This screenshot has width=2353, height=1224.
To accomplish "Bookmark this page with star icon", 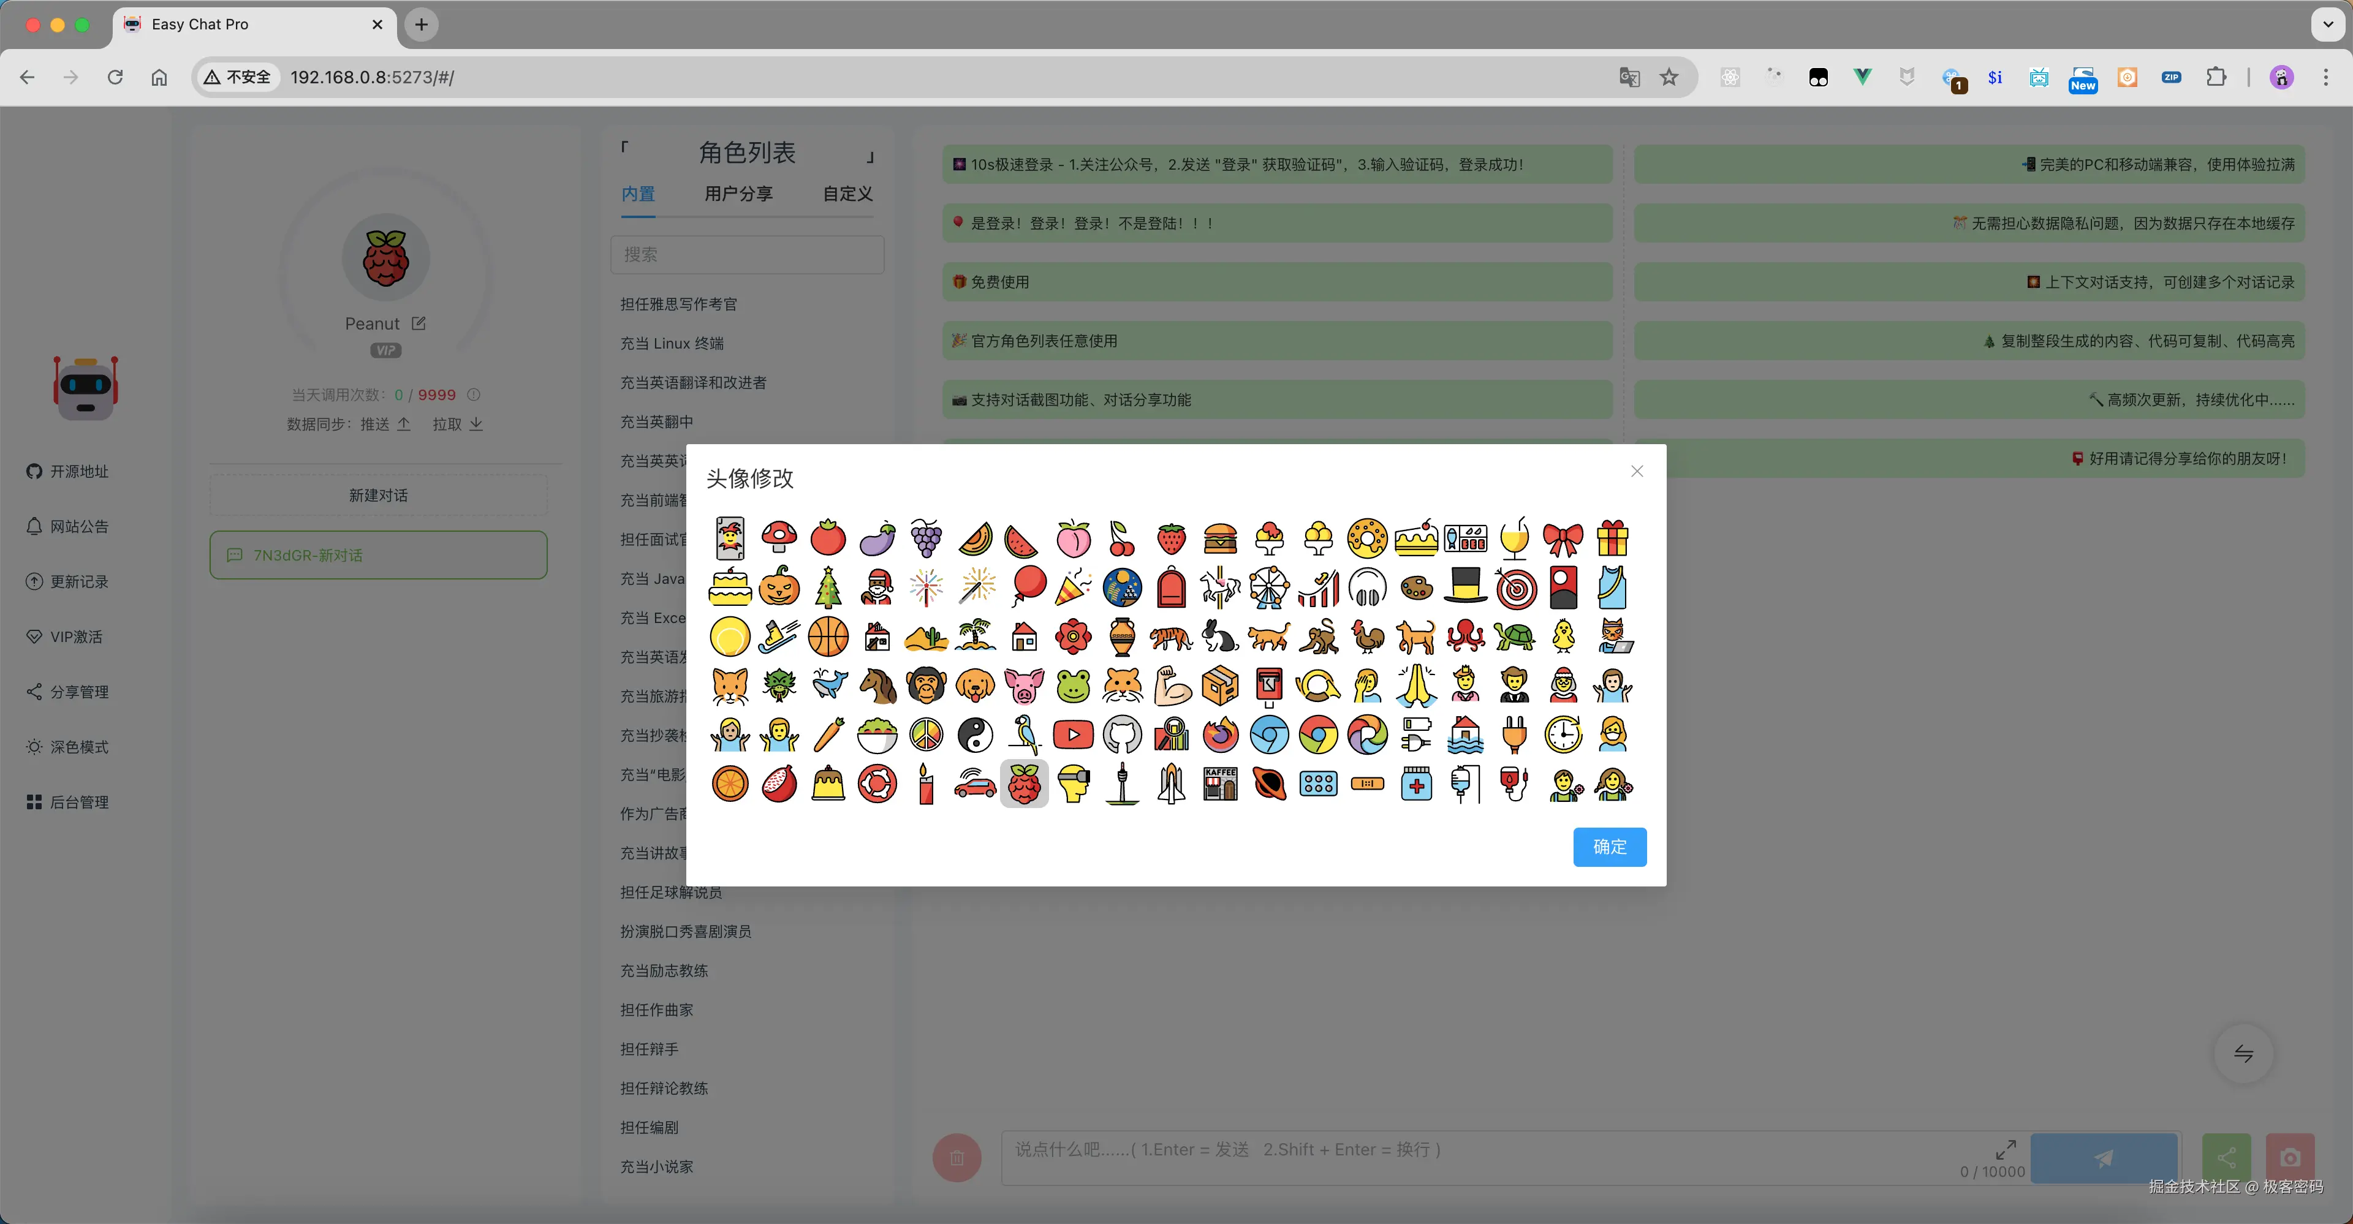I will 1669,78.
